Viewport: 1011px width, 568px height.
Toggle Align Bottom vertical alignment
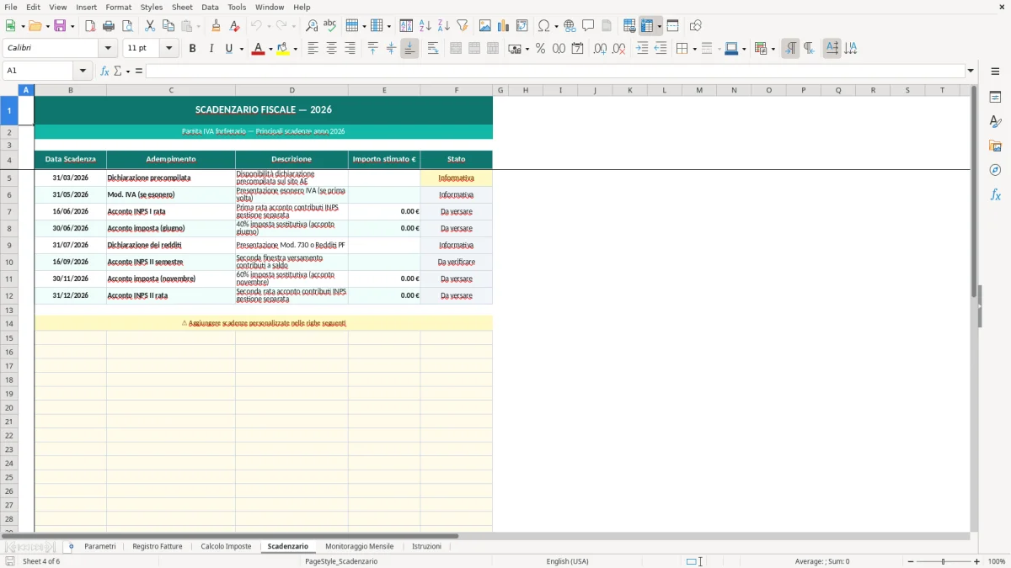click(409, 49)
